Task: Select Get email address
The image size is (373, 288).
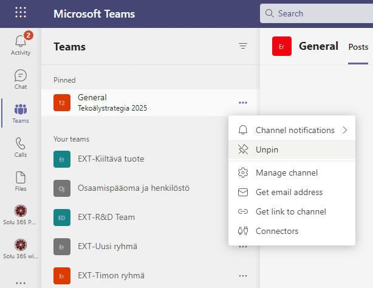Action: coord(292,192)
